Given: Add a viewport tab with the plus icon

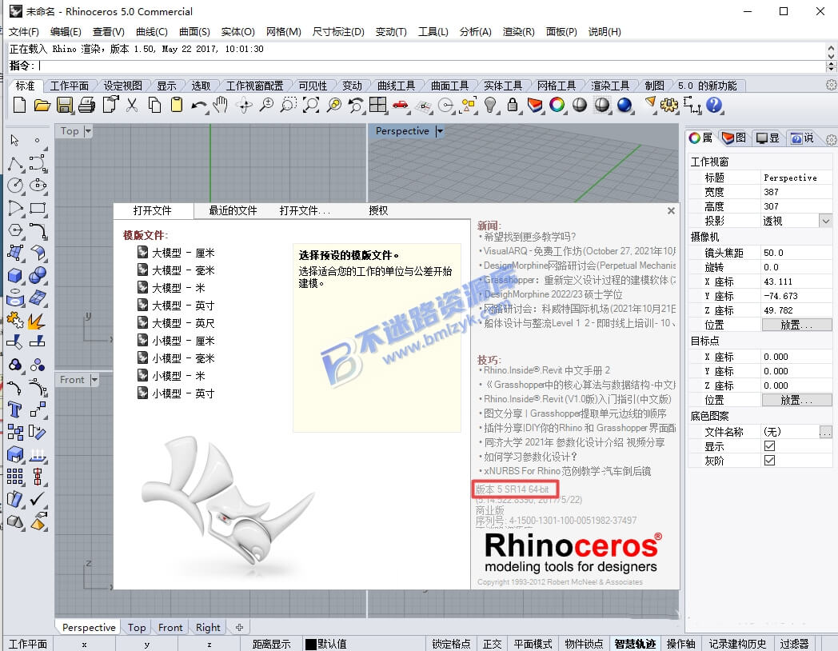Looking at the screenshot, I should coord(239,628).
